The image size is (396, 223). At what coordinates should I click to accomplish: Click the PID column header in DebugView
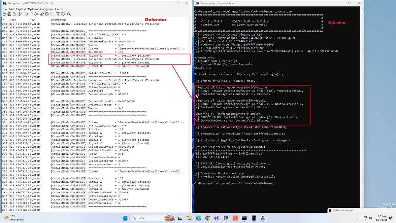coord(40,20)
